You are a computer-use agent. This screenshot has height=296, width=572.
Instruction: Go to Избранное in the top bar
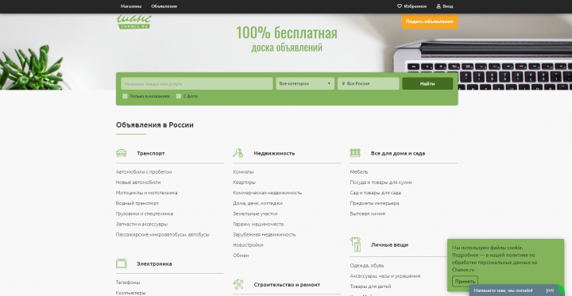tap(415, 6)
